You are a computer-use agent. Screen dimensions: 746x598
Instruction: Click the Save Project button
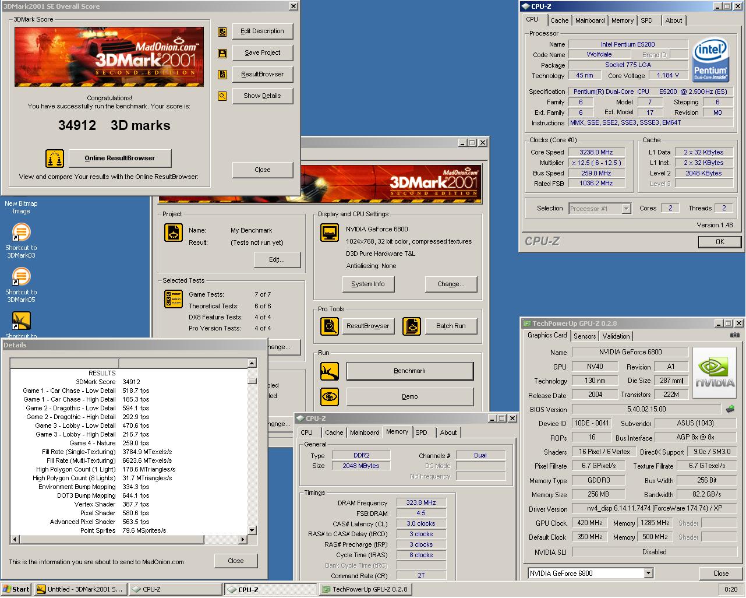[263, 53]
